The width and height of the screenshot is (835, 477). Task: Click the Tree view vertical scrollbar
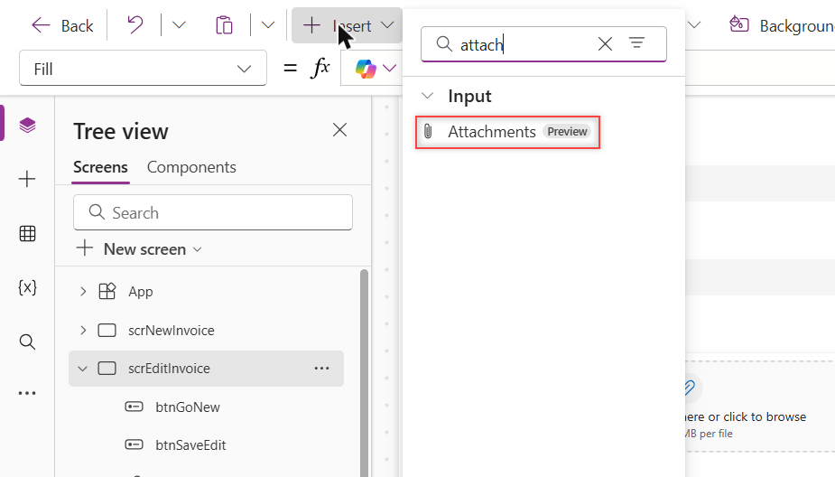[x=365, y=373]
